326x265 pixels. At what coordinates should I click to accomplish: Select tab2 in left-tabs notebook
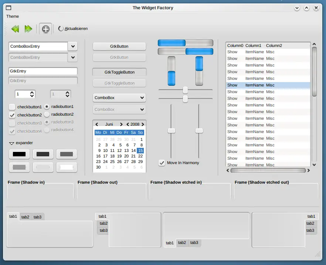pos(103,224)
